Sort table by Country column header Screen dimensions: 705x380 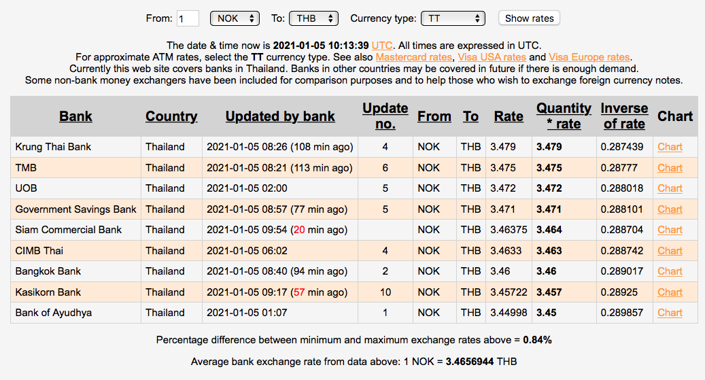171,116
